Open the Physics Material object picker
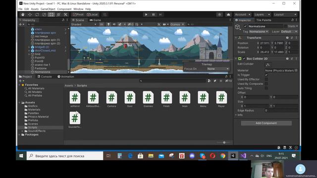The image size is (317, 178). (x=296, y=70)
